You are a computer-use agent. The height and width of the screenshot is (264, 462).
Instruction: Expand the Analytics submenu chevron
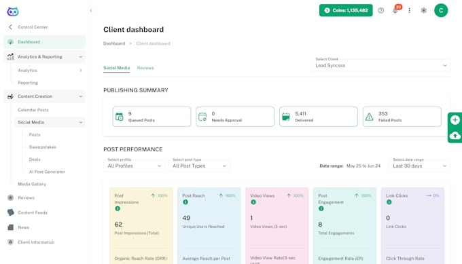81,71
